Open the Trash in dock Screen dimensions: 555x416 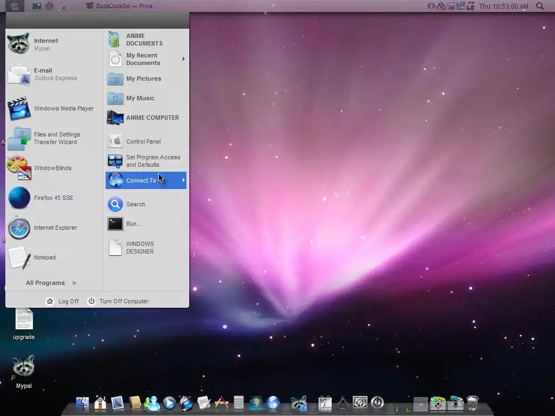(473, 404)
